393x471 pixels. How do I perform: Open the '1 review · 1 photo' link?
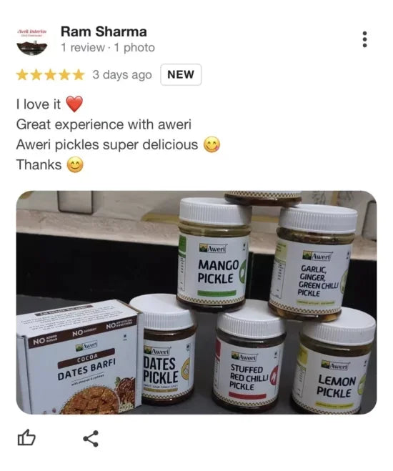[108, 47]
